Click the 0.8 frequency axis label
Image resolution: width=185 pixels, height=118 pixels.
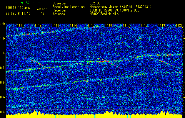(2, 83)
